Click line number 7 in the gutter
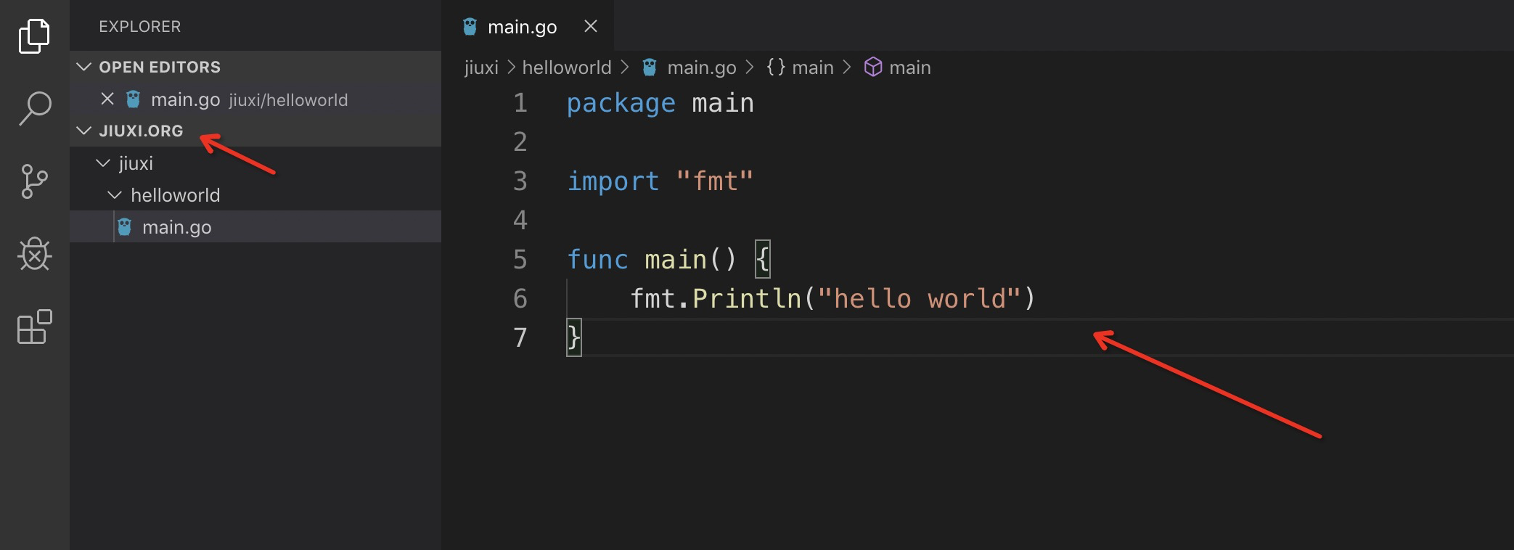Viewport: 1514px width, 550px height. click(x=520, y=338)
